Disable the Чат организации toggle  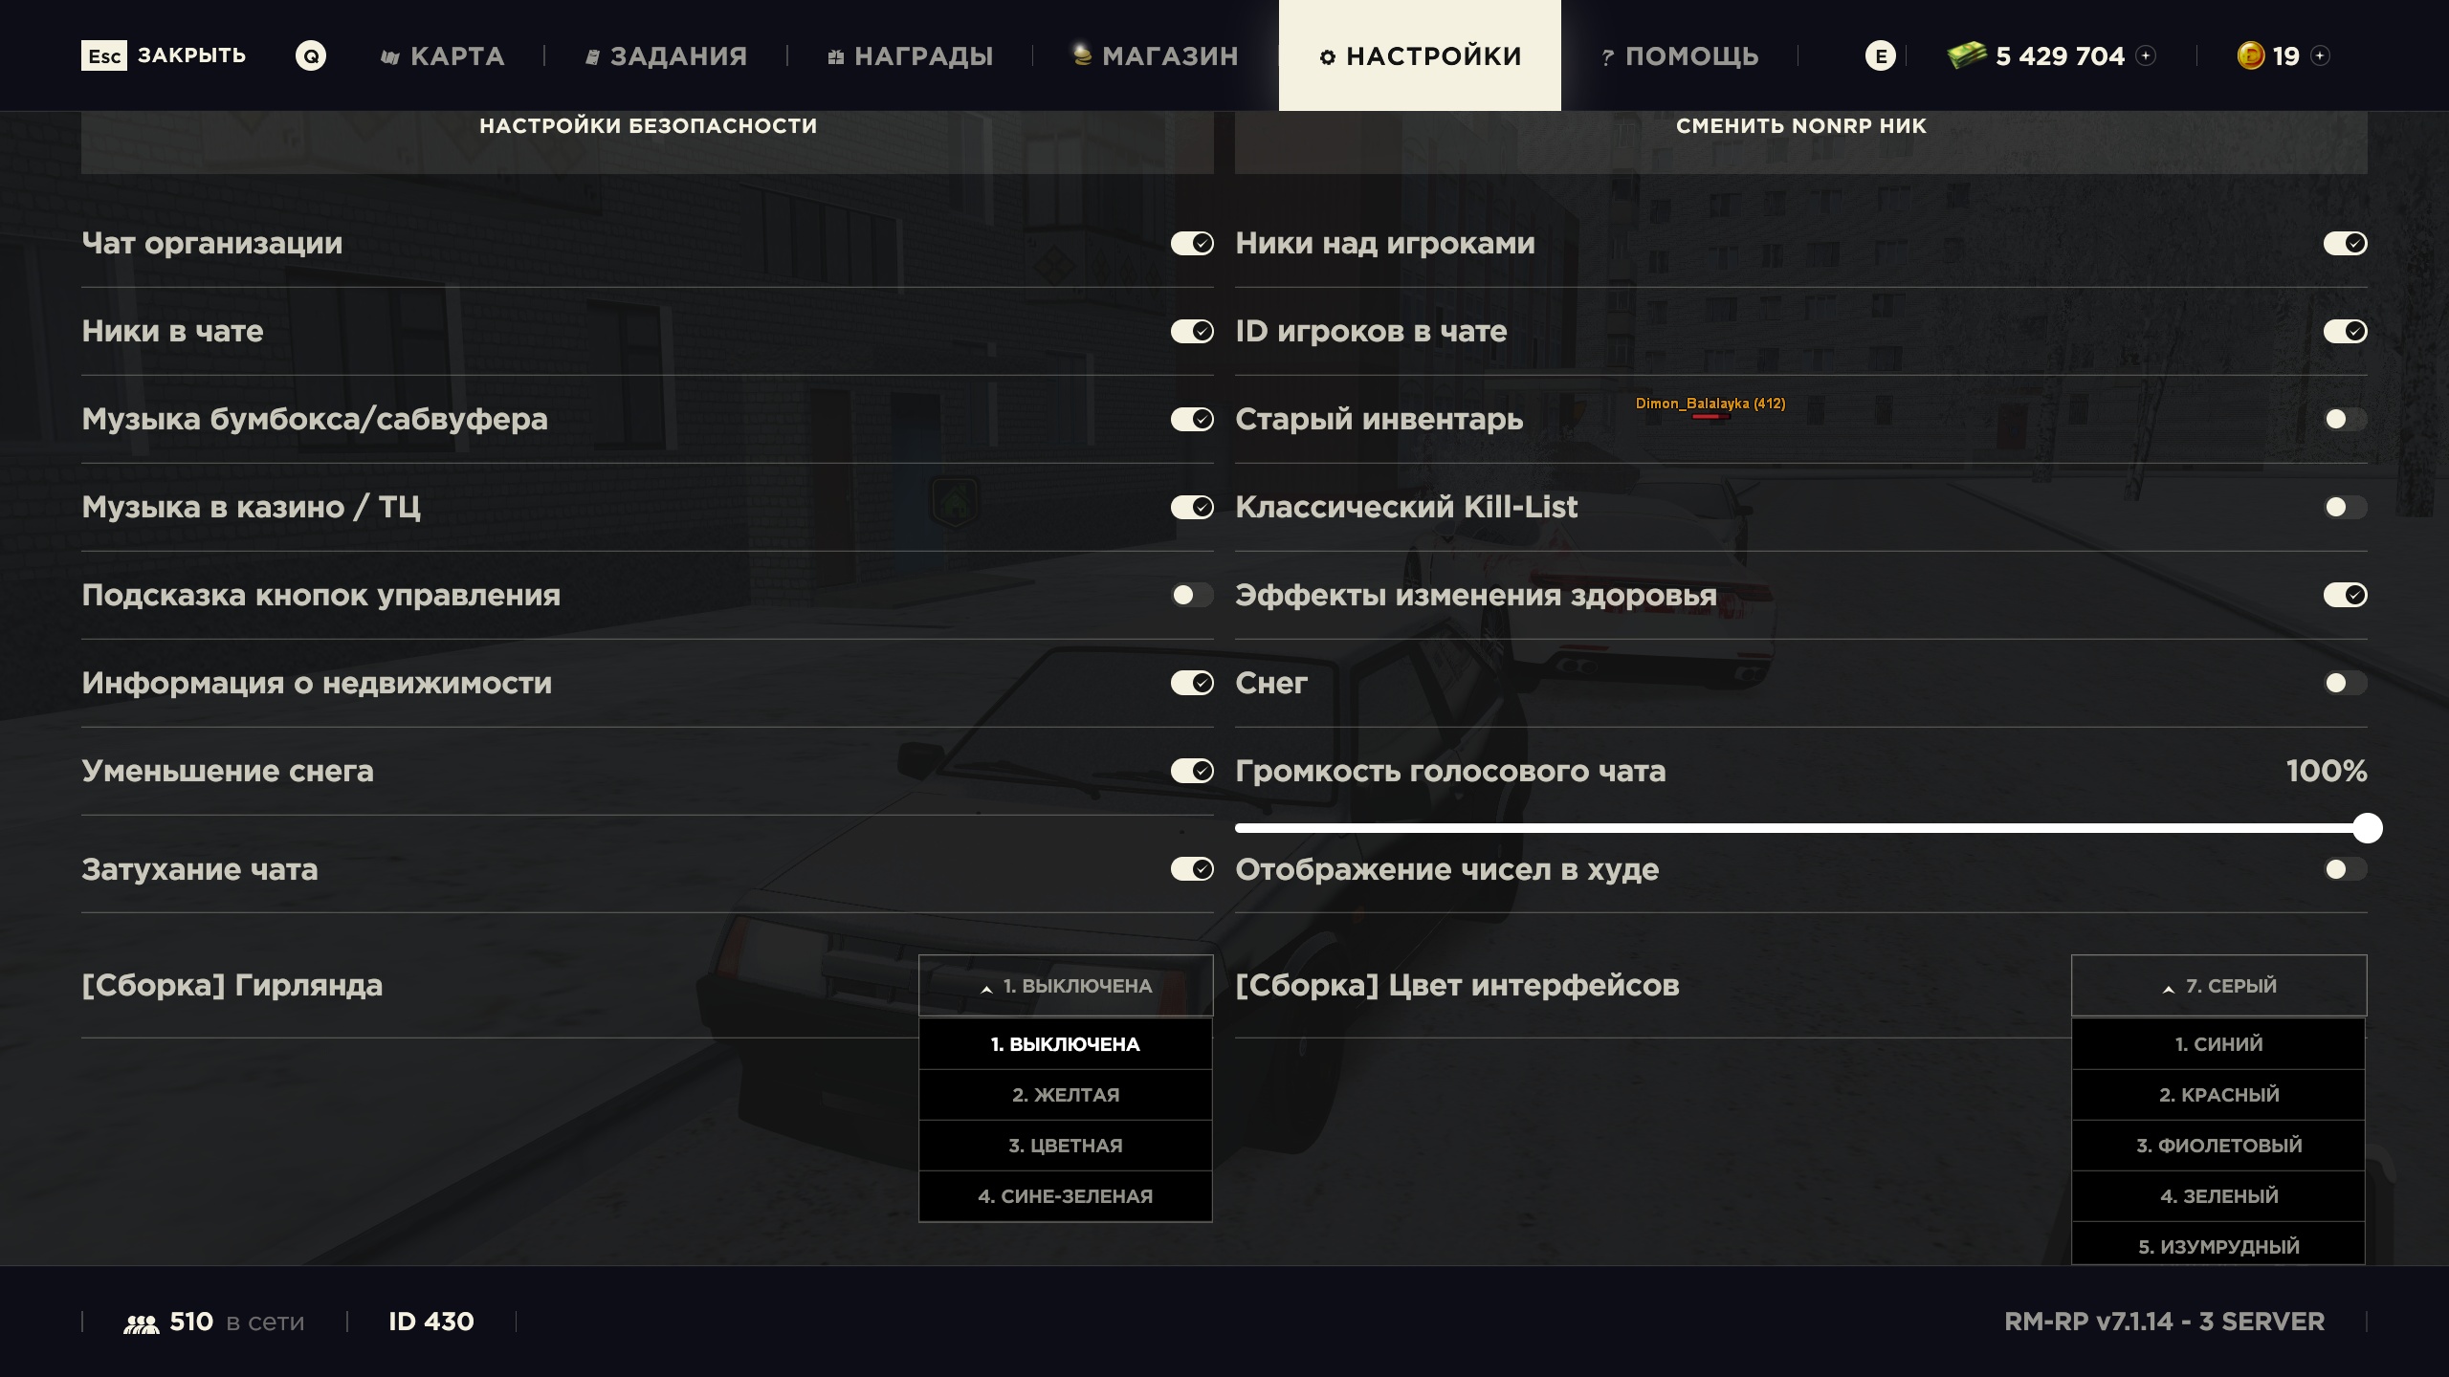tap(1192, 244)
